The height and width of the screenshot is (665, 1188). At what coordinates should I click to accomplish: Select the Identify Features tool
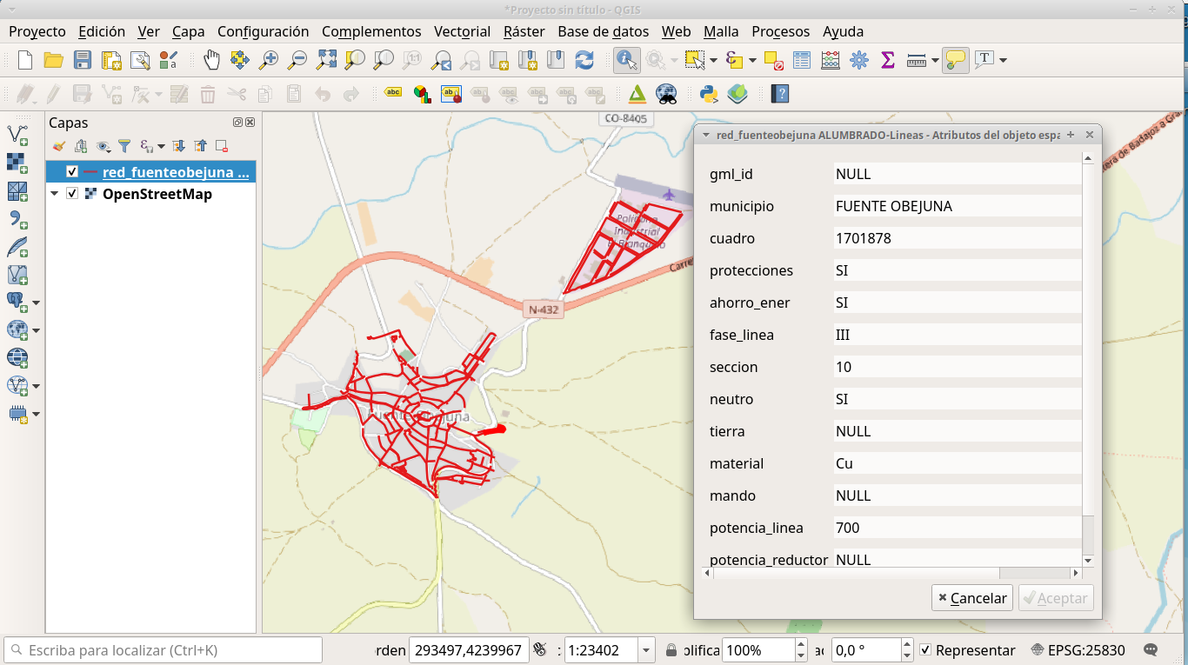pos(626,60)
